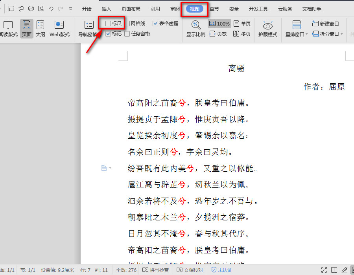Click writing mode pen icon in status bar
Viewport: 354px width, 275px height.
pos(344,270)
